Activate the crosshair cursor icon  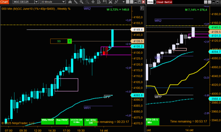point(93,2)
